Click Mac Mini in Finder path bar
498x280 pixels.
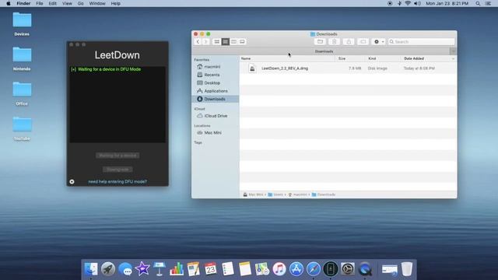253,194
